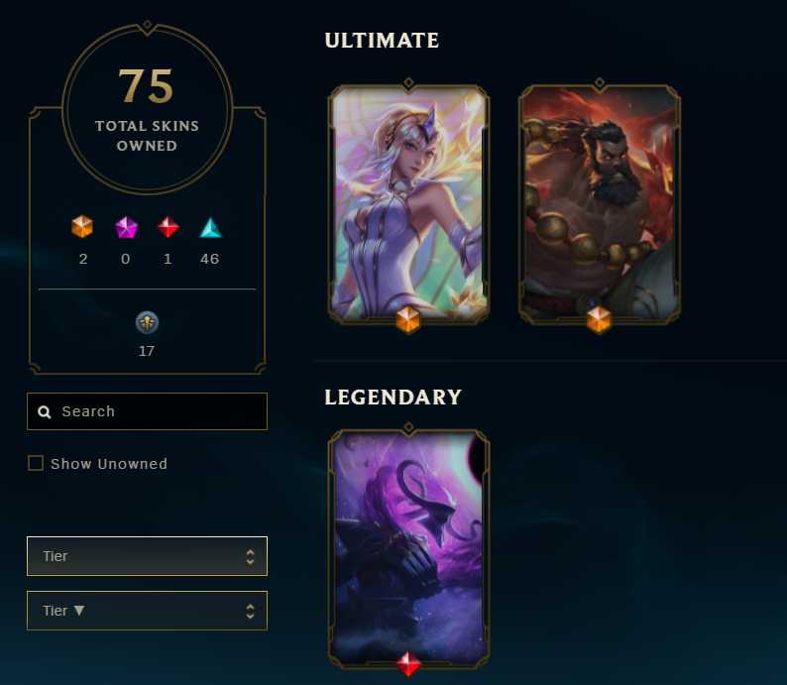Click the orange gem badge under Spirit Guard Udyr
Viewport: 787px width, 685px height.
(x=599, y=319)
